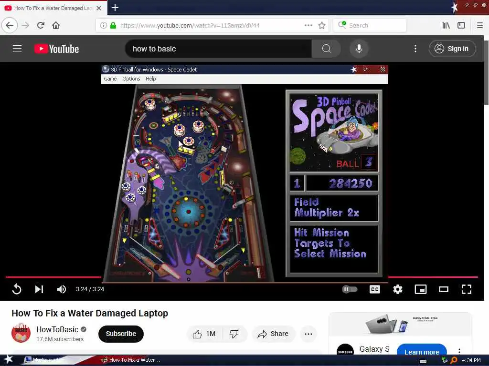
Task: Seek on the red video progress bar
Action: pos(242,277)
